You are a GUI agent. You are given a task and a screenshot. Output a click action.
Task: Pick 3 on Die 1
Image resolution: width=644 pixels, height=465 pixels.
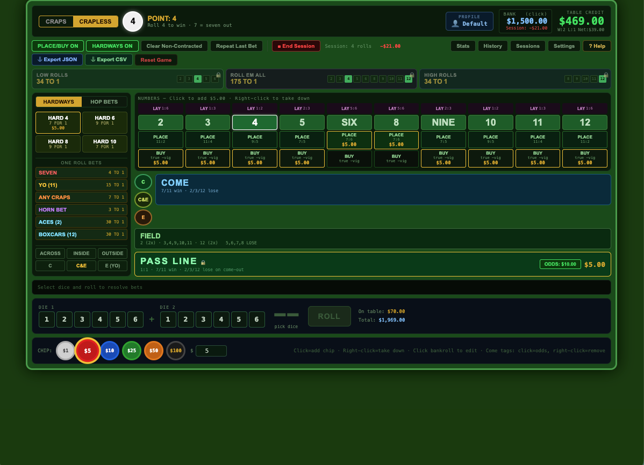(x=82, y=319)
